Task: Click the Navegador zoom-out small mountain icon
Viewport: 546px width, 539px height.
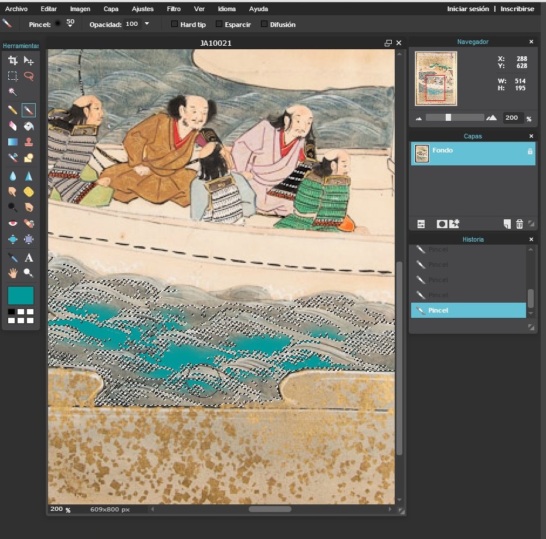Action: point(419,118)
